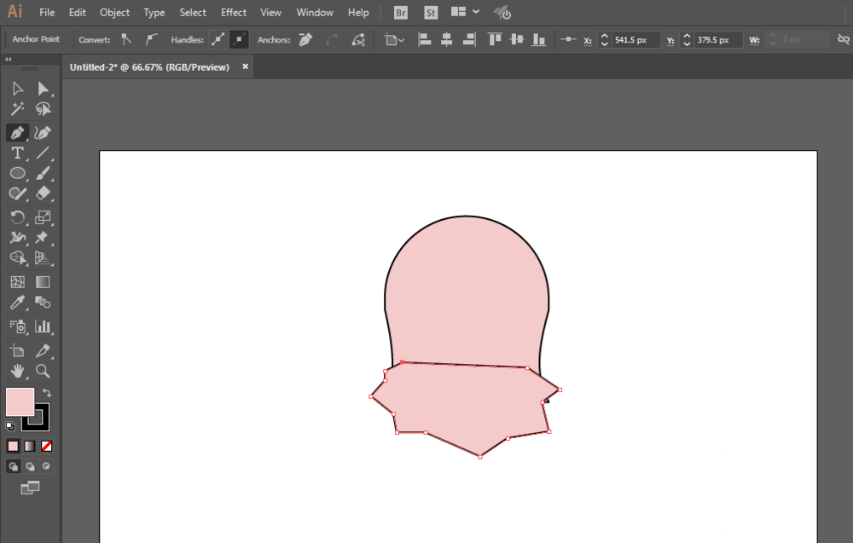Choose the Type tool
853x543 pixels.
click(17, 153)
